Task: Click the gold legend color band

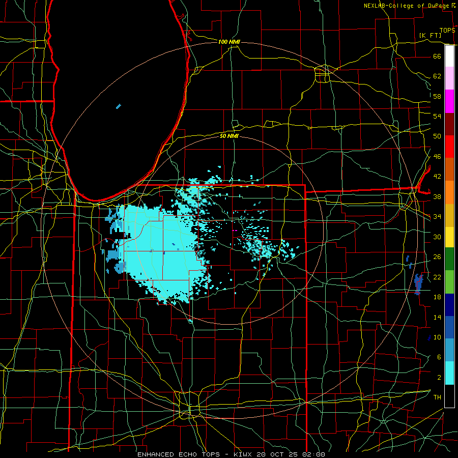Action: [449, 216]
